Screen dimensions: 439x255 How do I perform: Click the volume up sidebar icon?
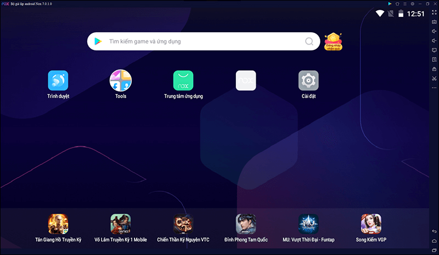pos(434,31)
